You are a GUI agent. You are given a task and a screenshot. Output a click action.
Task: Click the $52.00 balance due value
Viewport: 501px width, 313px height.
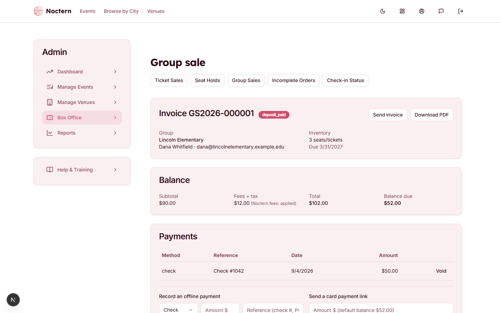click(x=392, y=203)
